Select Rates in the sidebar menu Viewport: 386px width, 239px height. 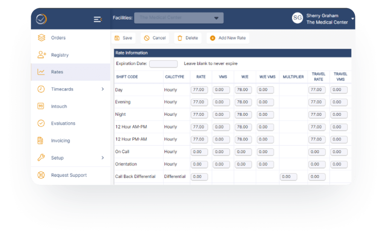coord(57,72)
